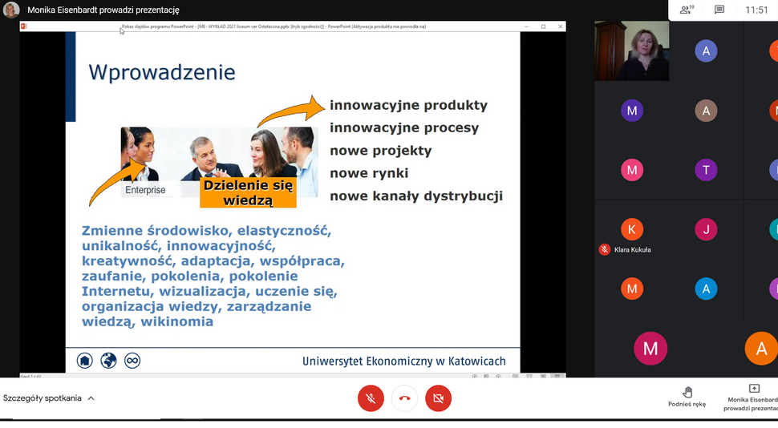
Task: Select the presenter's live video thumbnail
Action: click(x=632, y=50)
